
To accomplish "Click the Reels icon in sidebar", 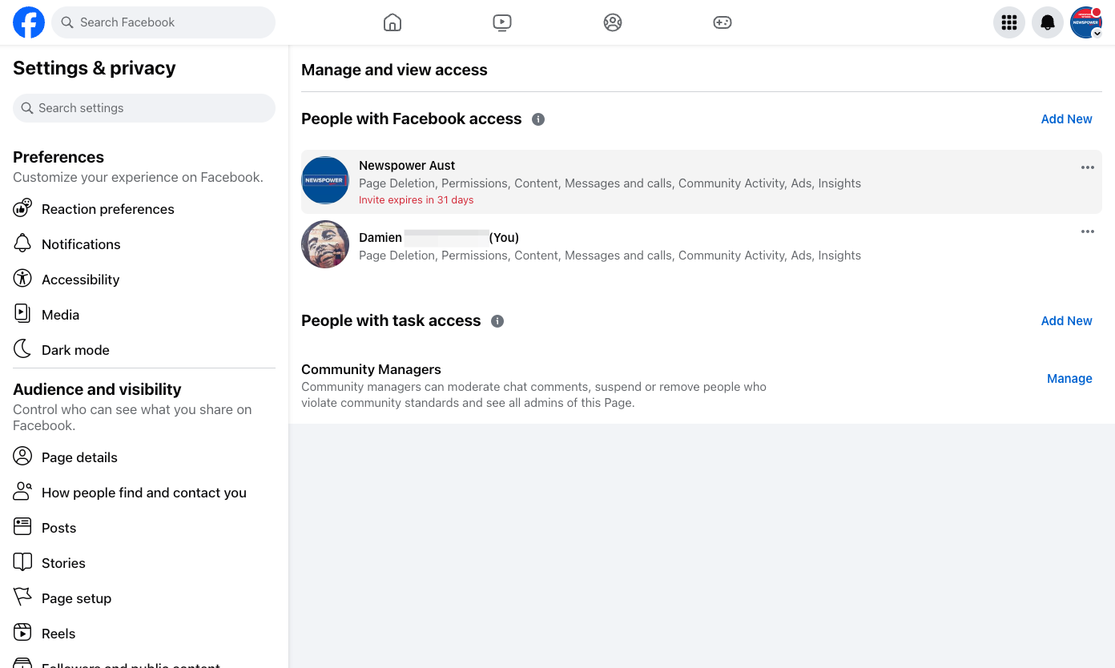I will 22,633.
